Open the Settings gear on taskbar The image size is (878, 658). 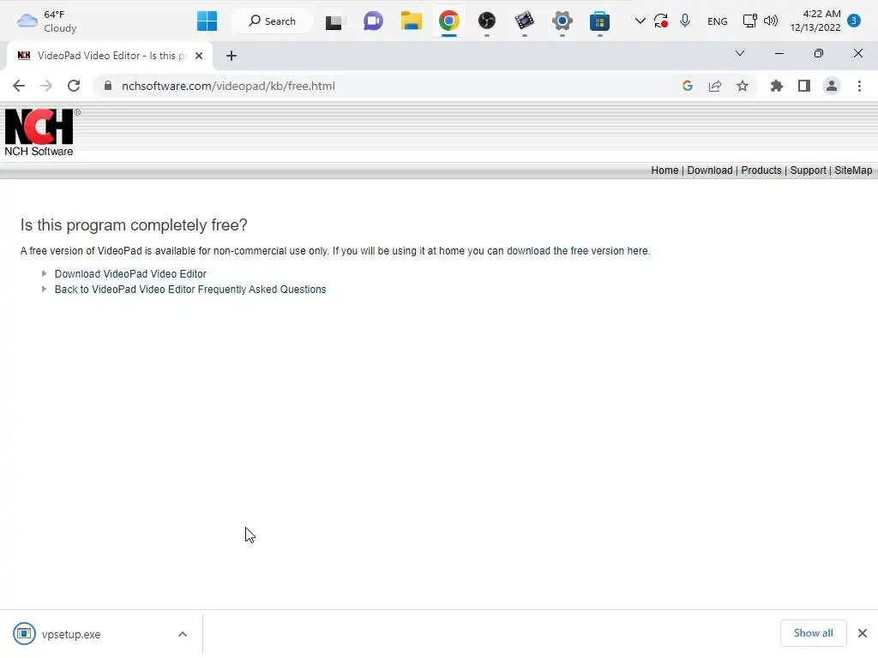(562, 21)
